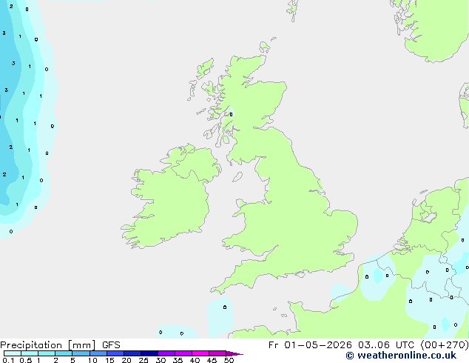Select the 0.5–1 mm legend swatch
This screenshot has height=363, width=469.
click(x=30, y=353)
